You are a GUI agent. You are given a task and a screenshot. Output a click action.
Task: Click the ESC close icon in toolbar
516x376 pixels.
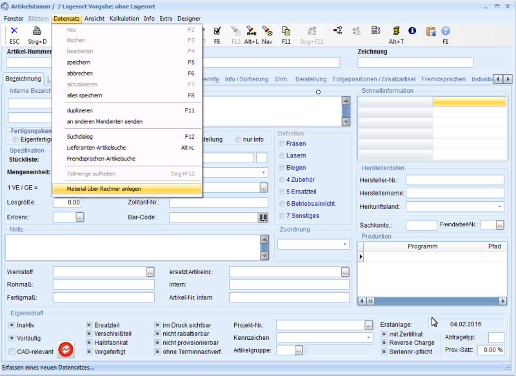14,31
